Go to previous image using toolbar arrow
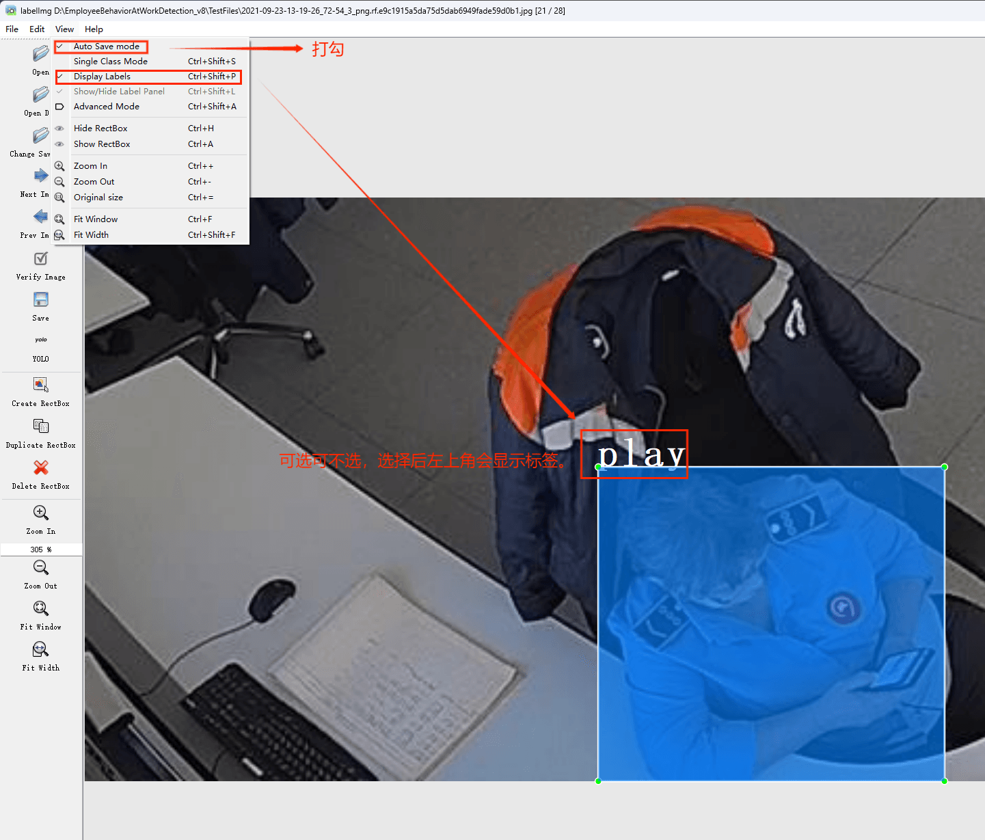Image resolution: width=985 pixels, height=840 pixels. point(41,217)
